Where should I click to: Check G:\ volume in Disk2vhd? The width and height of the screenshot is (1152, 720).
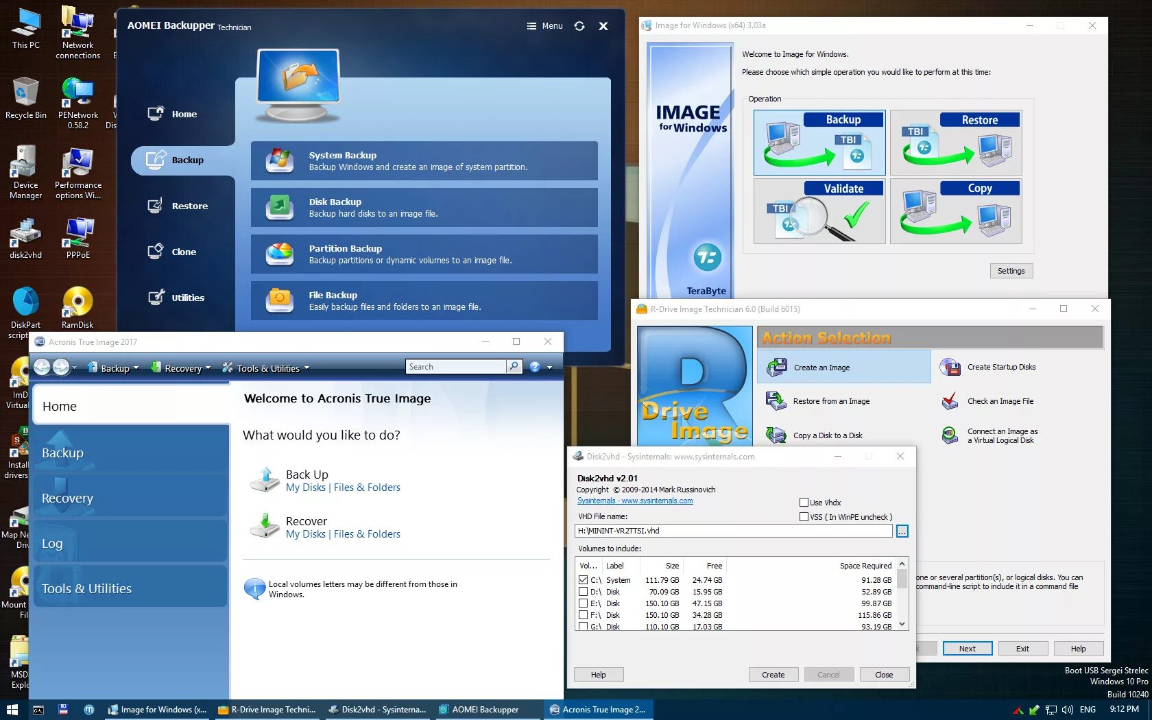click(x=584, y=626)
